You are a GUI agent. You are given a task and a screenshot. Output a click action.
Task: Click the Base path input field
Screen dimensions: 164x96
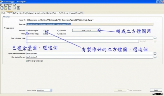click(90, 24)
